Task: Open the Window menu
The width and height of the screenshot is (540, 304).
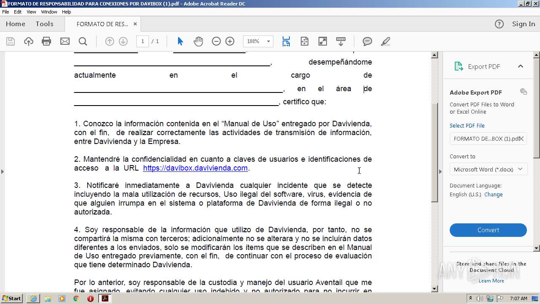Action: pyautogui.click(x=49, y=12)
